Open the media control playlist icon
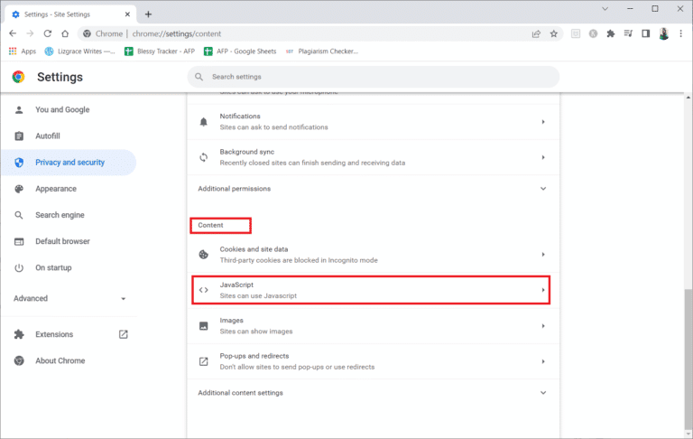This screenshot has width=693, height=439. (628, 33)
